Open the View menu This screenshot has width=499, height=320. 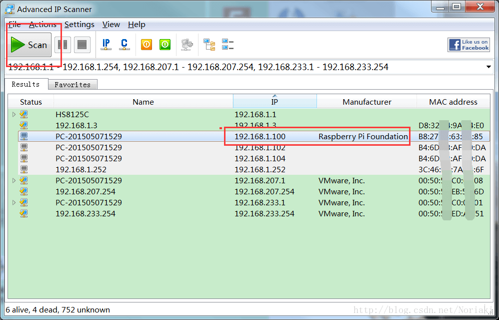click(x=111, y=25)
